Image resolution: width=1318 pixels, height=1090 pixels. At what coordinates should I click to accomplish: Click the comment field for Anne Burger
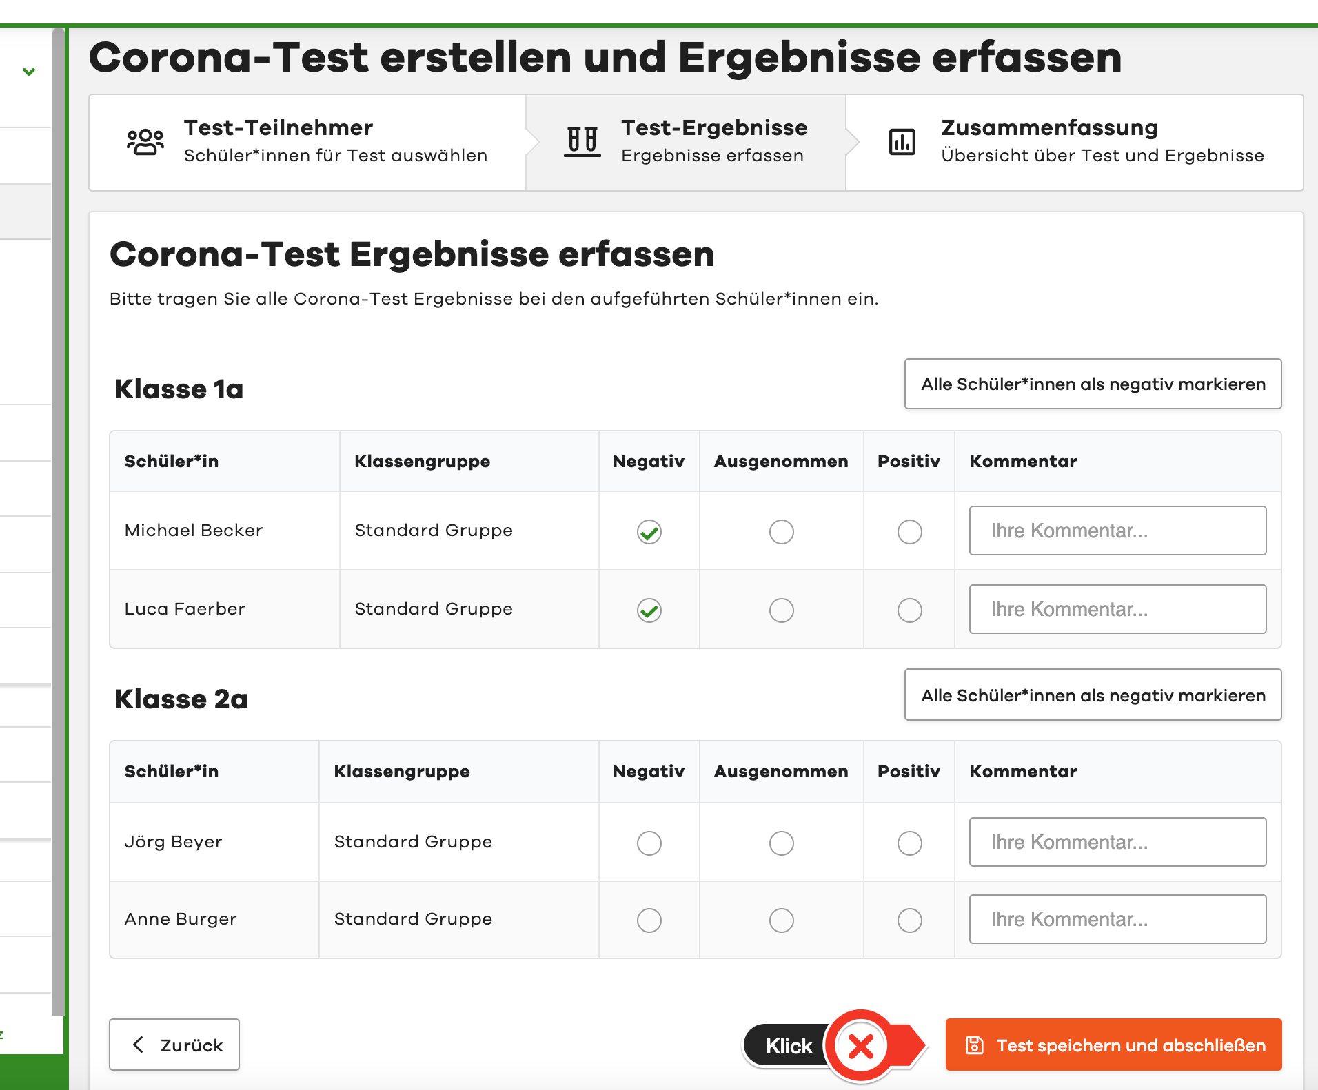(1117, 919)
